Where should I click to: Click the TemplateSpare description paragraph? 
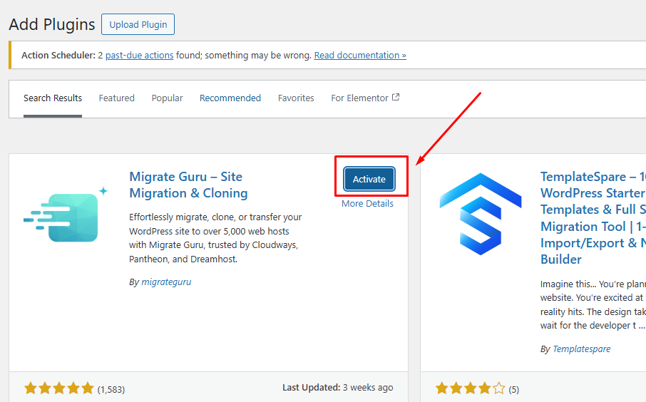593,305
